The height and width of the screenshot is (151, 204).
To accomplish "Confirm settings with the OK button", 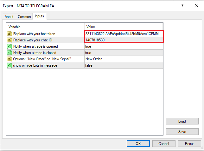I will click(138, 144).
